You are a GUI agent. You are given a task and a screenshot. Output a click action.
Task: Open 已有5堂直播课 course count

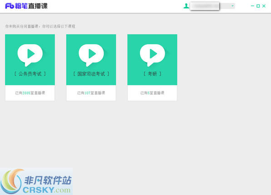(152, 93)
